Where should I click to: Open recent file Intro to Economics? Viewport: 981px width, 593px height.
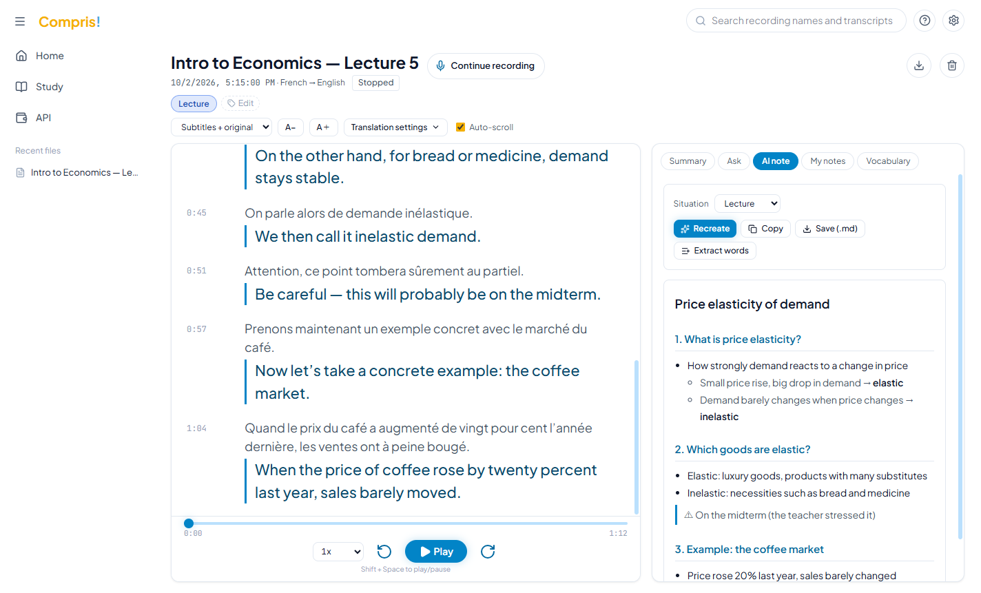[x=77, y=173]
